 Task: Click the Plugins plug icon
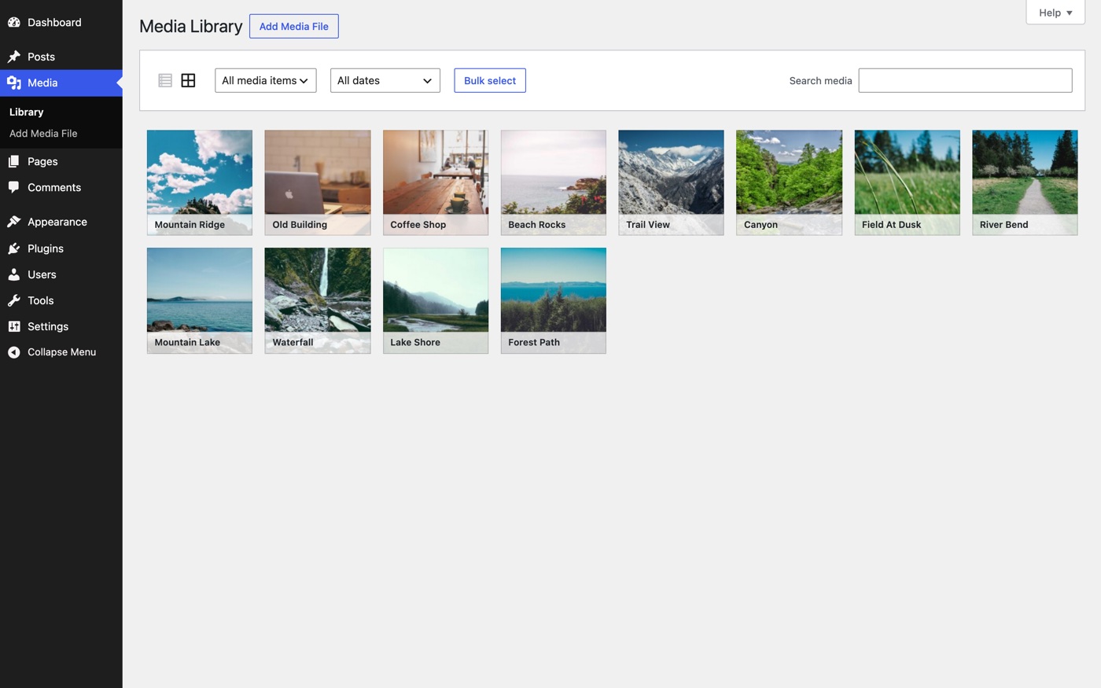[x=14, y=248]
